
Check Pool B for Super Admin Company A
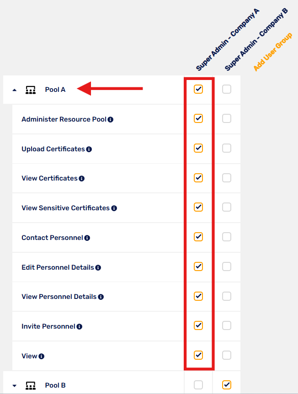(x=198, y=385)
